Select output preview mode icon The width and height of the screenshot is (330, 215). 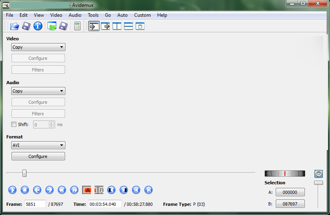pos(105,26)
